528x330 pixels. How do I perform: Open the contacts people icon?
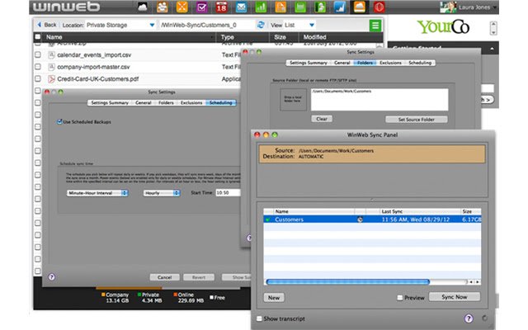[163, 7]
